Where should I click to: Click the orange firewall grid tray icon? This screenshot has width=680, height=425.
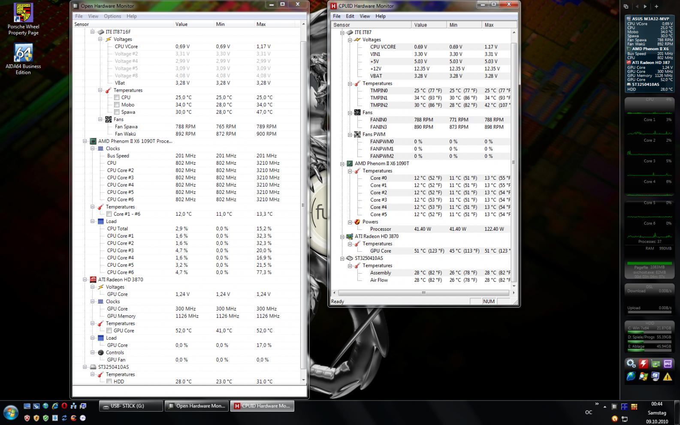pos(634,407)
